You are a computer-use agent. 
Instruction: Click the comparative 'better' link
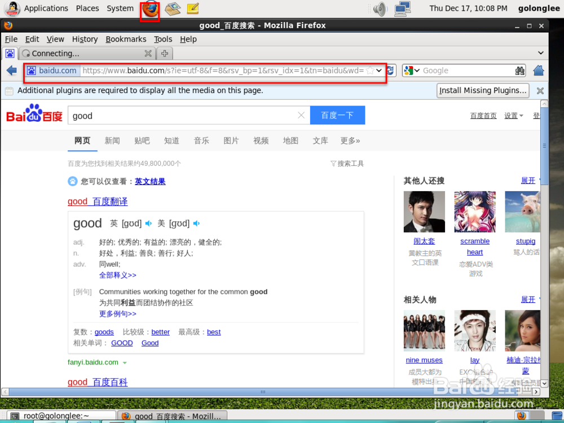tap(160, 332)
